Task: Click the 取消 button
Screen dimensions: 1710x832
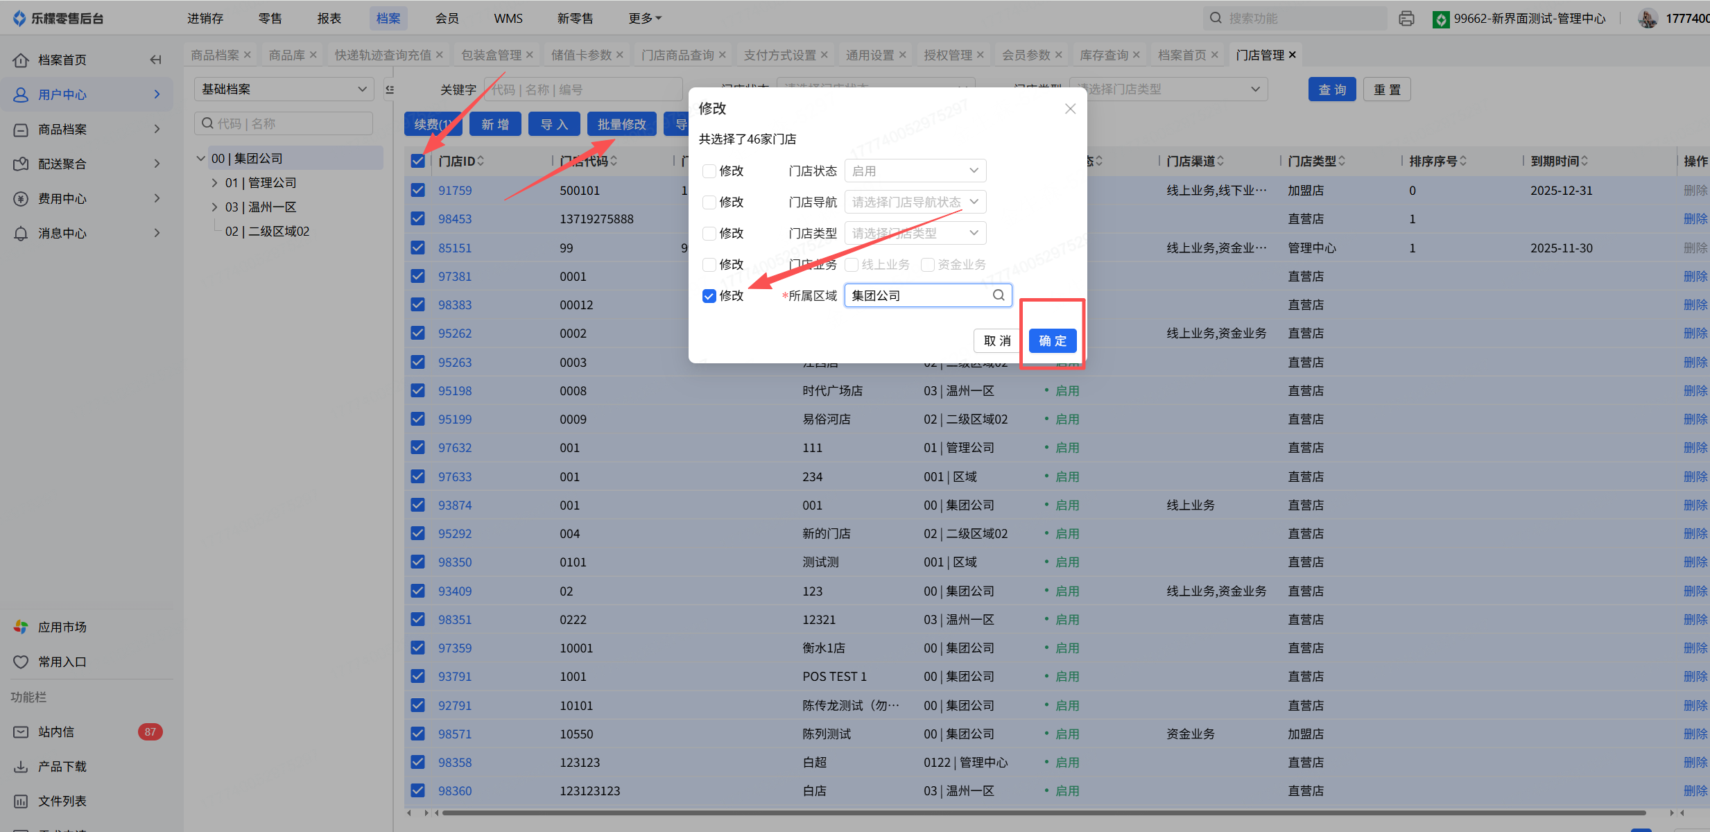Action: coord(997,341)
